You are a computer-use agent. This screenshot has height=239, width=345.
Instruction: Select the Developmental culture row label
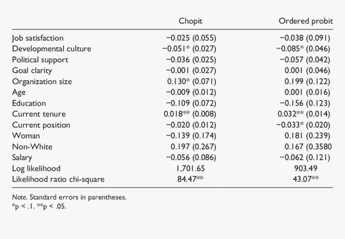click(x=51, y=49)
